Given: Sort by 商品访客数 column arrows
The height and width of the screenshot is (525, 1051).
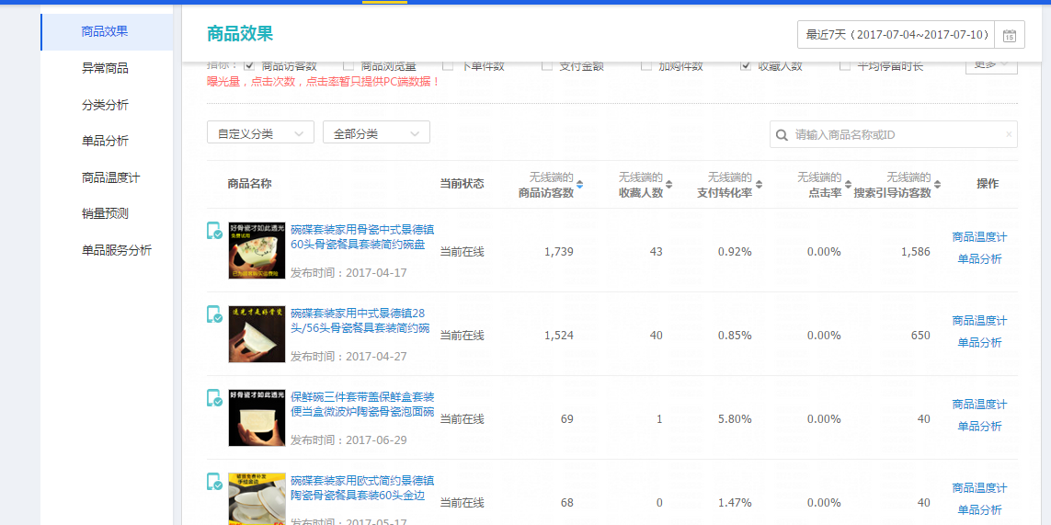Looking at the screenshot, I should pyautogui.click(x=579, y=185).
